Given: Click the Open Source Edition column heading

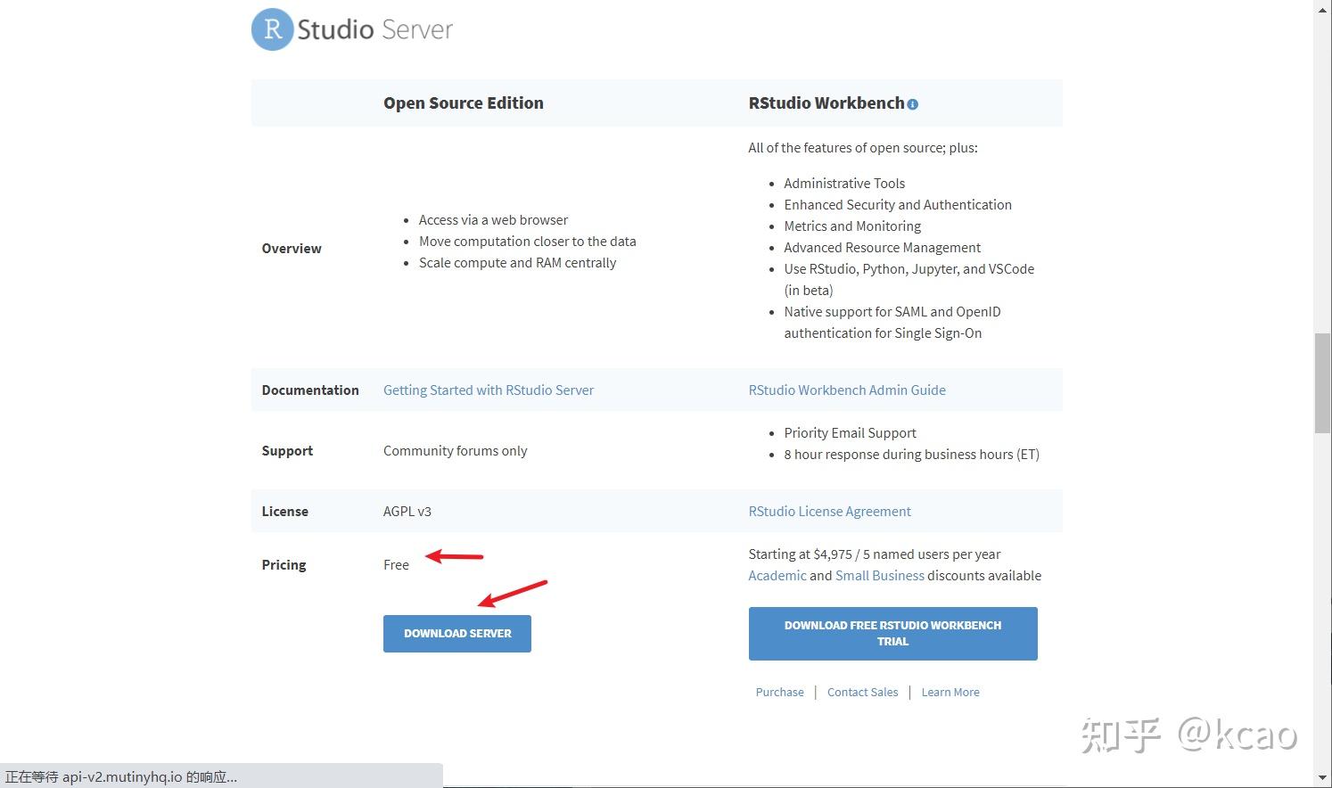Looking at the screenshot, I should [x=463, y=103].
